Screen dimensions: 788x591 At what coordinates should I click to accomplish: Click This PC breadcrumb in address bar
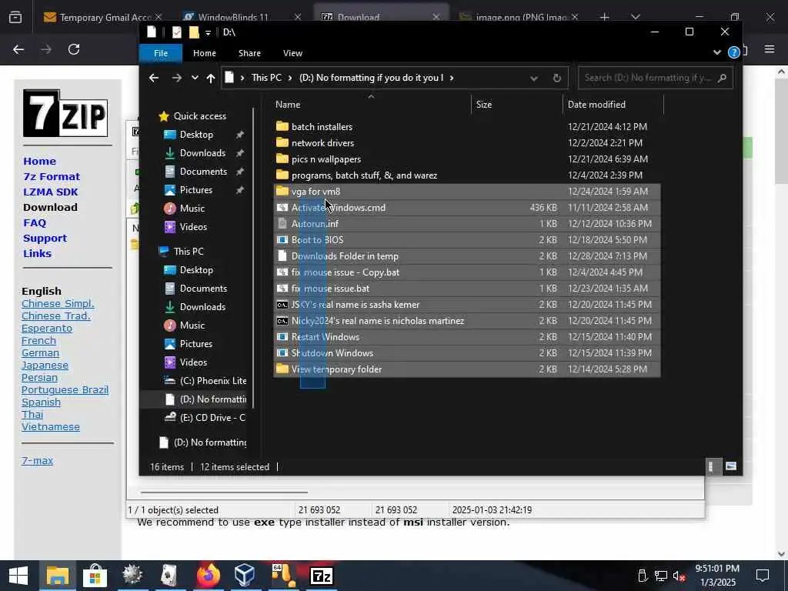(266, 78)
